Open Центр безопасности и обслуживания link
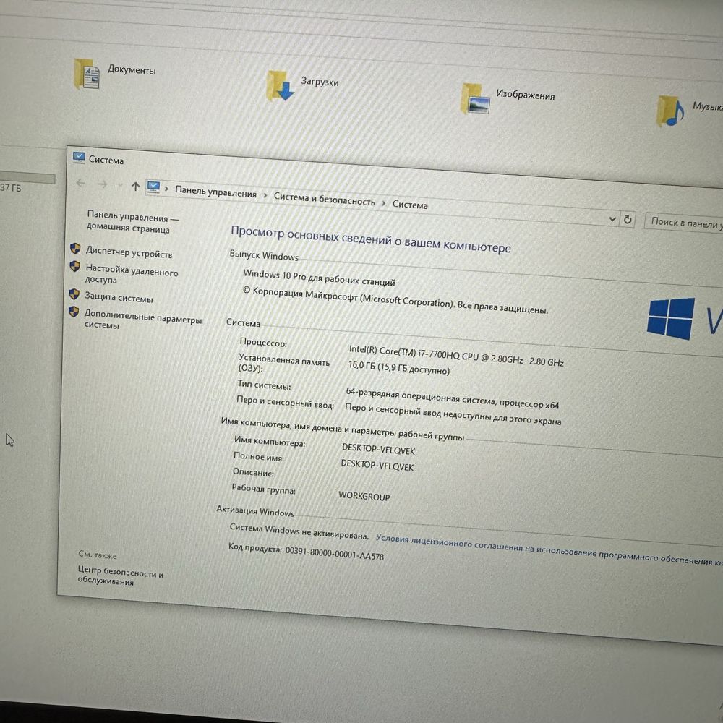 [120, 576]
